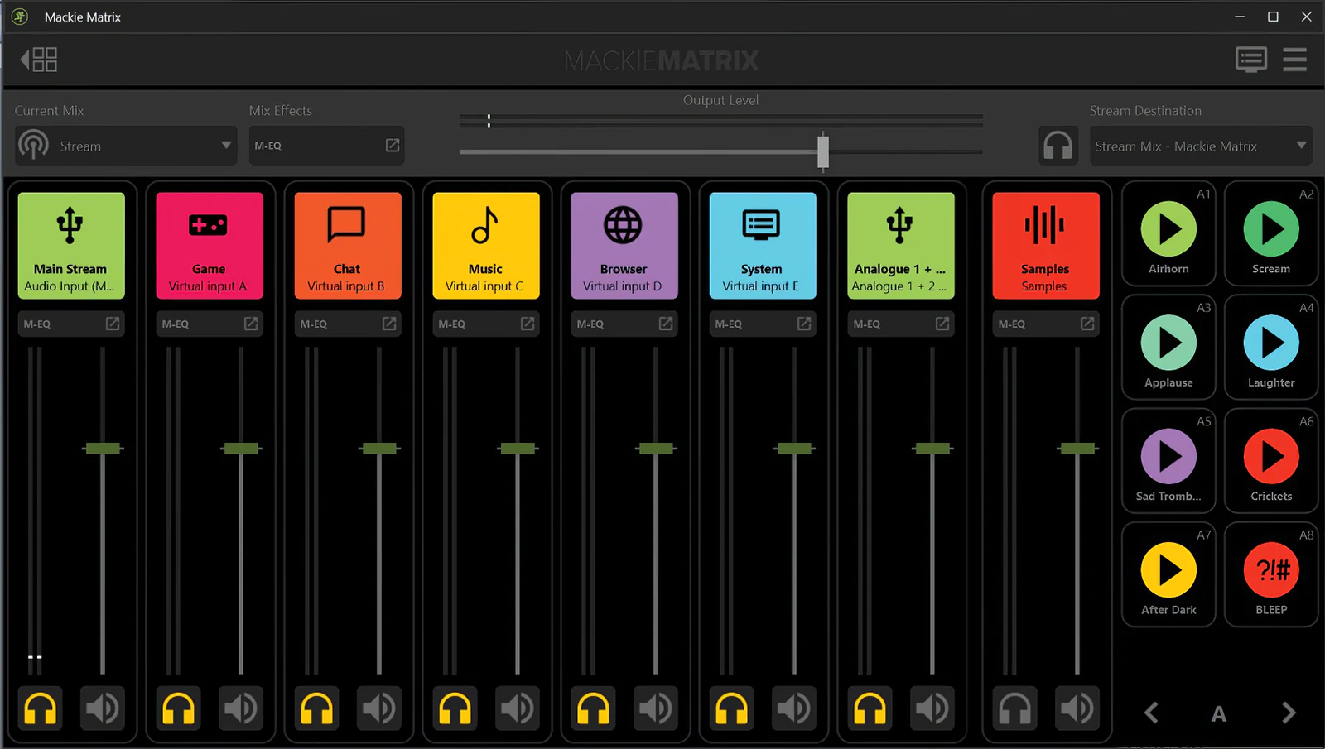
Task: Mute the Music channel speaker
Action: click(518, 708)
